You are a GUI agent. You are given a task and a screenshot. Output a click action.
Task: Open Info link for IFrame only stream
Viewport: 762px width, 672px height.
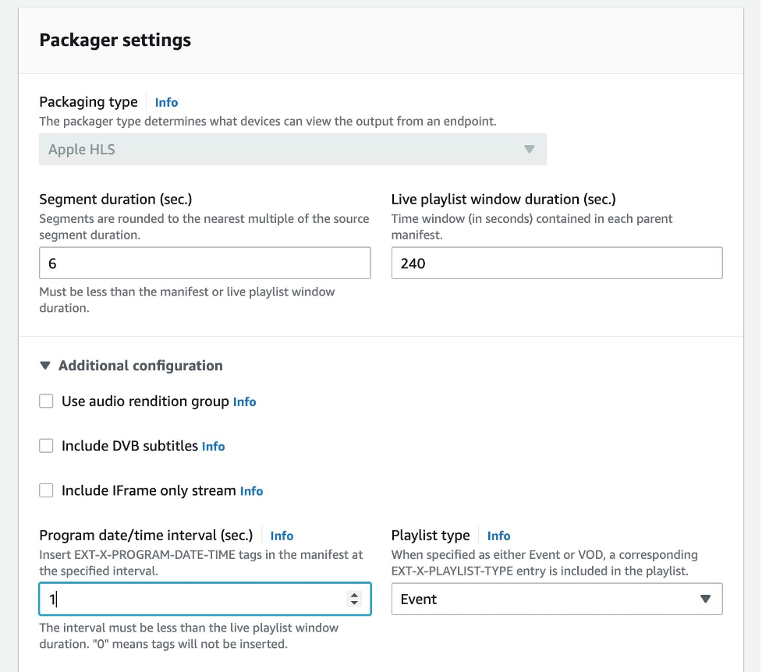251,491
